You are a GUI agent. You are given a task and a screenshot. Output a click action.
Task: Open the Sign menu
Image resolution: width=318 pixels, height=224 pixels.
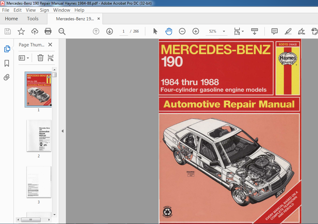point(44,10)
